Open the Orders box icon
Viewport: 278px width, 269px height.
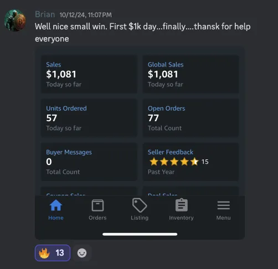97,205
